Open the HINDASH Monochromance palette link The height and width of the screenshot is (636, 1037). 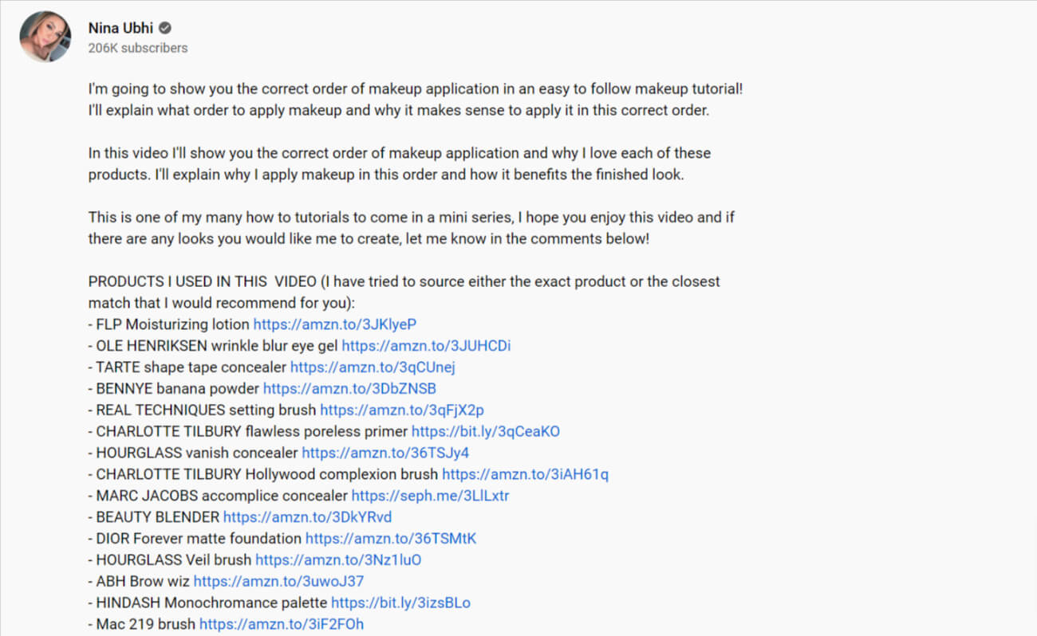tap(406, 604)
